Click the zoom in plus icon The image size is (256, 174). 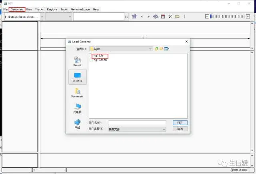pyautogui.click(x=248, y=16)
